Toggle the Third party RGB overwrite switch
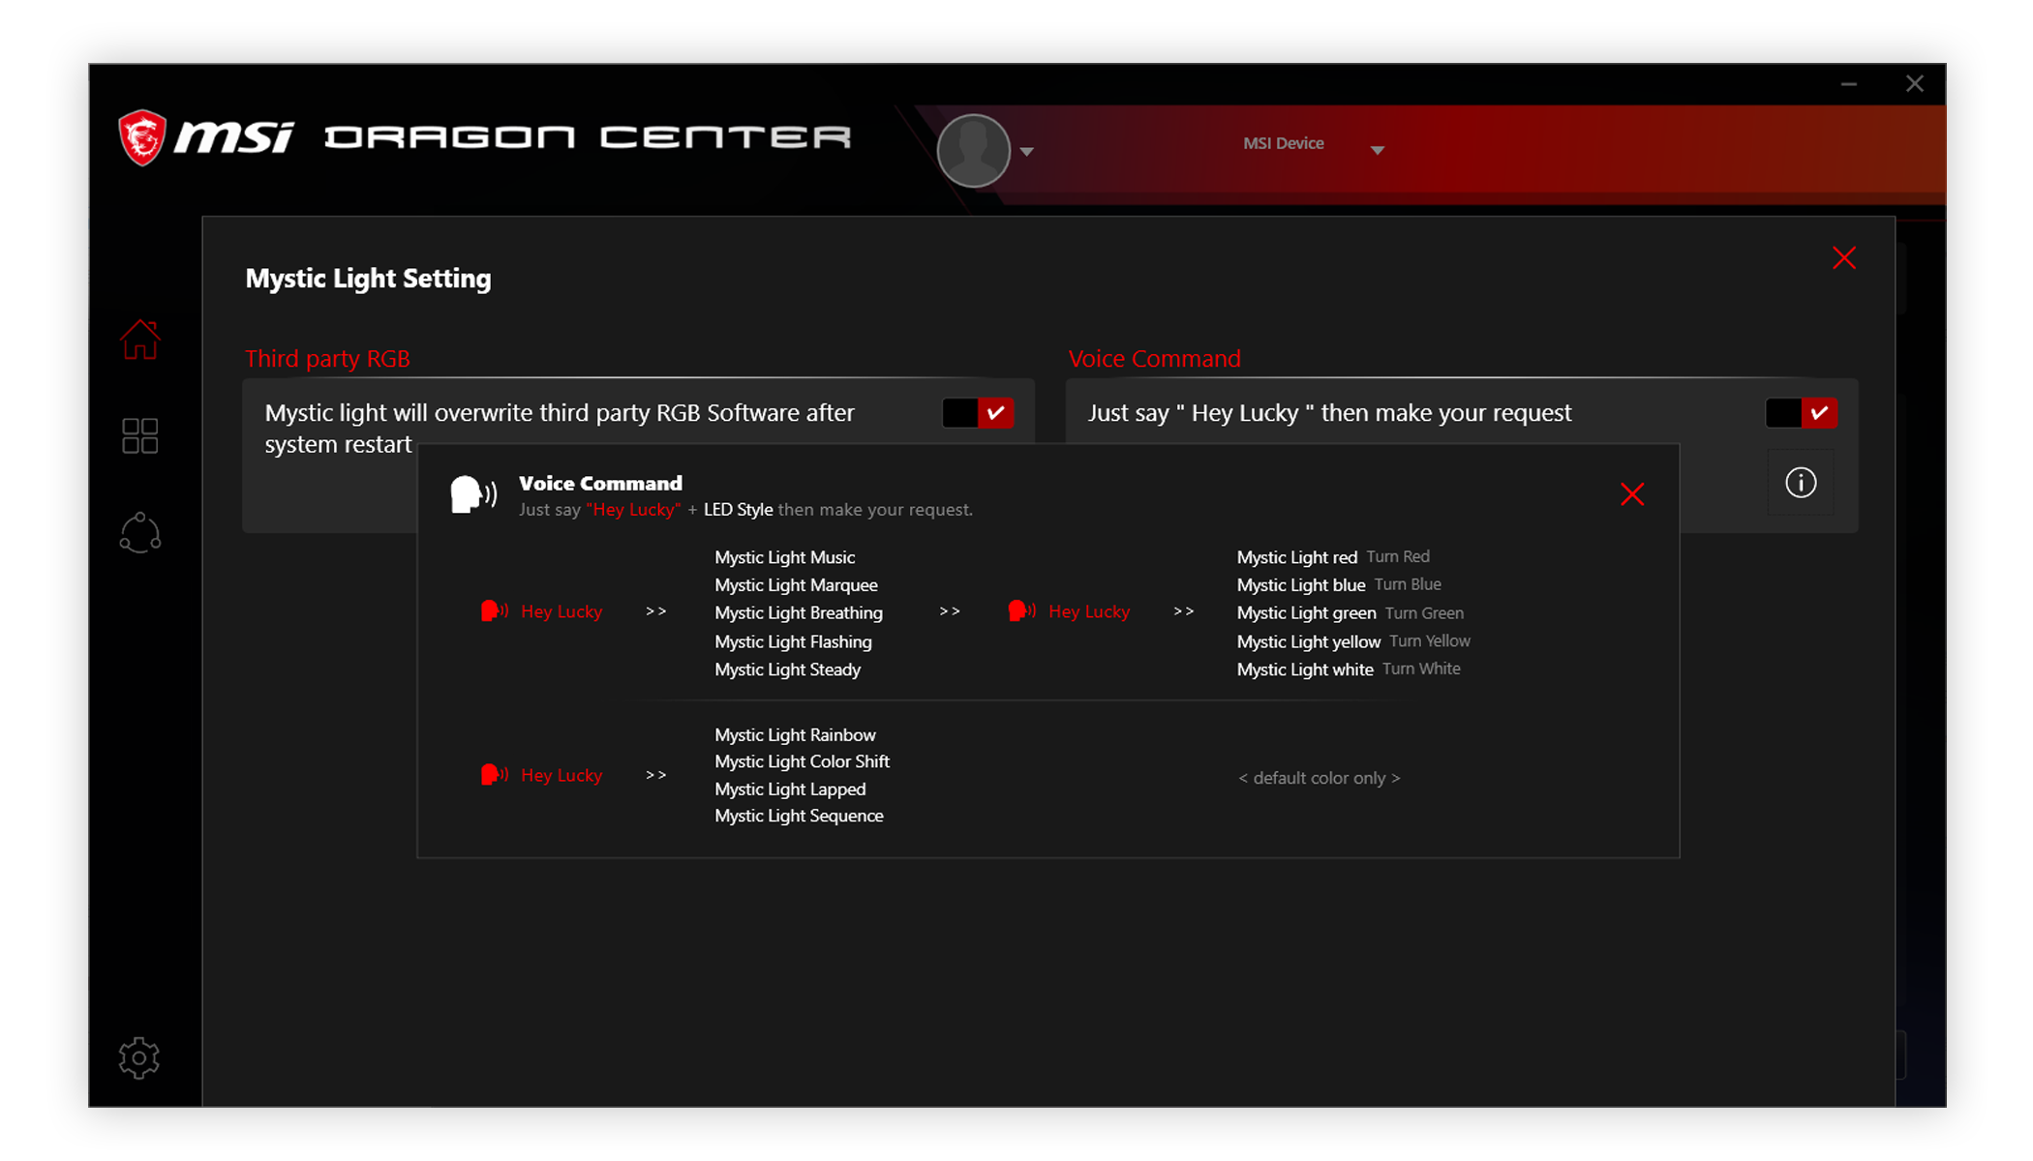The image size is (2033, 1161). tap(978, 413)
